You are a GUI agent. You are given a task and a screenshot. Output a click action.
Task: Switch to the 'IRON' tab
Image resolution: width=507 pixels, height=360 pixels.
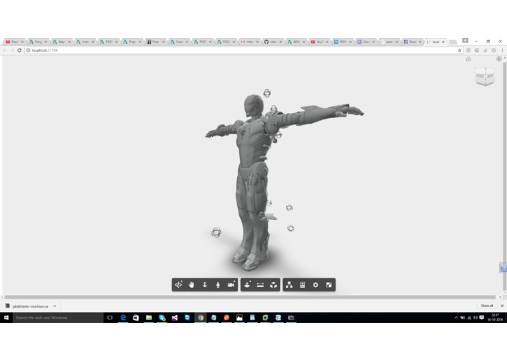tap(342, 42)
